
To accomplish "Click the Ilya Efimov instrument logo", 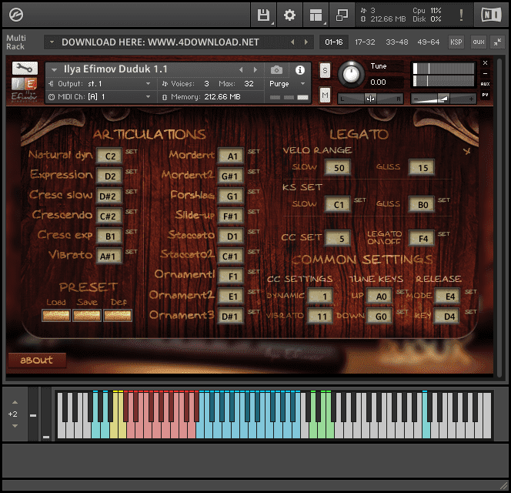I will (x=24, y=89).
